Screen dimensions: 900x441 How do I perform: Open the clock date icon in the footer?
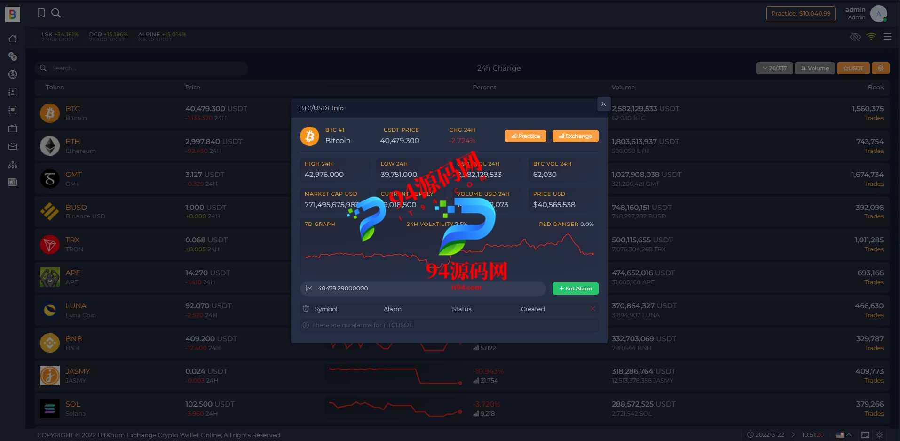pos(750,435)
